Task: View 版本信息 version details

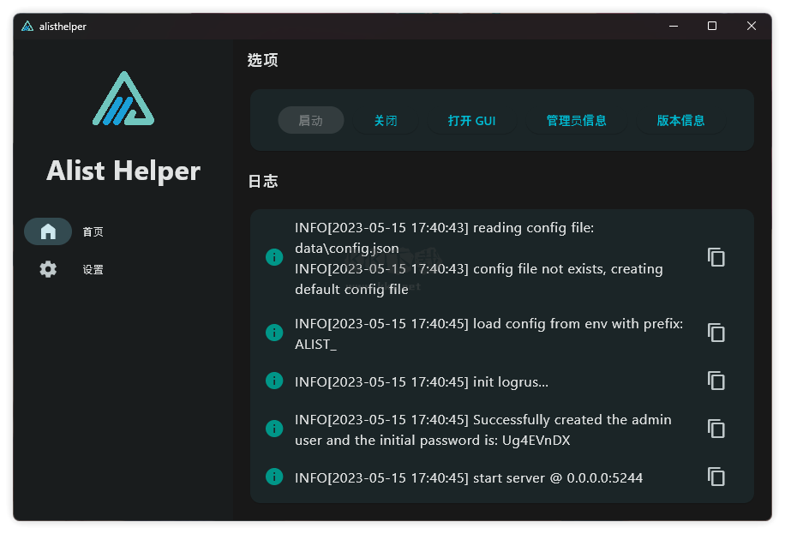Action: pyautogui.click(x=680, y=121)
